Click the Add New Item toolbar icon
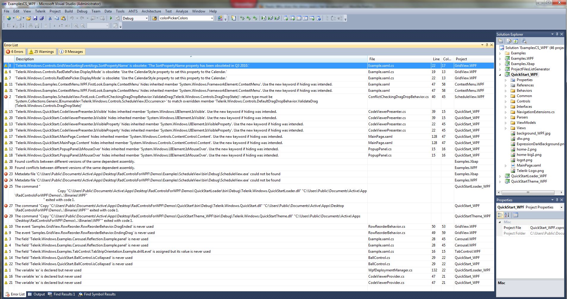 point(19,18)
